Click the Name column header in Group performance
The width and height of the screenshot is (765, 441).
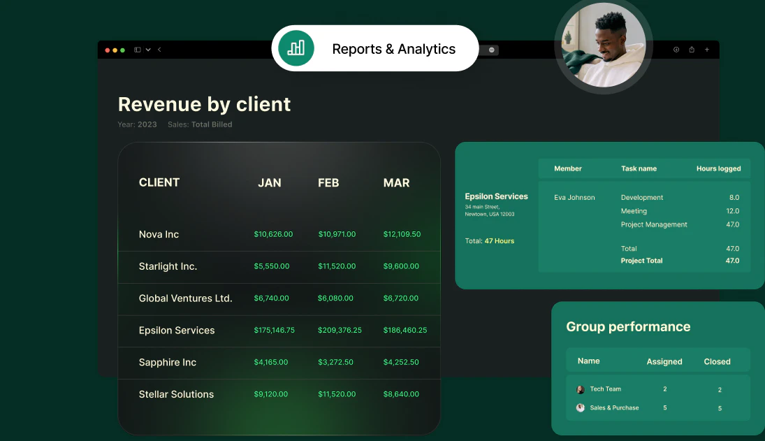[x=588, y=361]
